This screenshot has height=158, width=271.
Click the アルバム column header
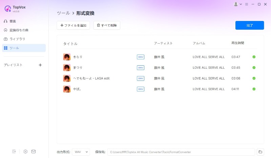tap(199, 43)
